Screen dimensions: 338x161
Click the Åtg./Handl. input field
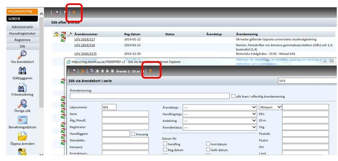coord(125,120)
